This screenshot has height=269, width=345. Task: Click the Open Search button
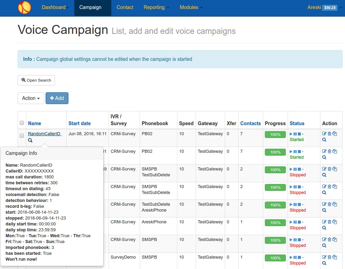coord(36,80)
